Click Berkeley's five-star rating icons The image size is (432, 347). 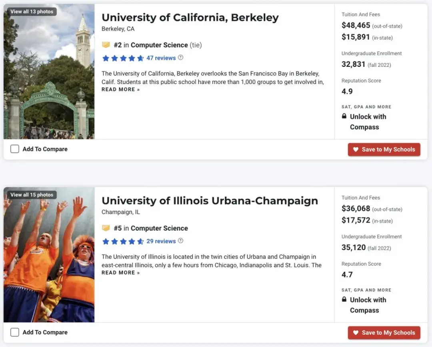coord(123,58)
